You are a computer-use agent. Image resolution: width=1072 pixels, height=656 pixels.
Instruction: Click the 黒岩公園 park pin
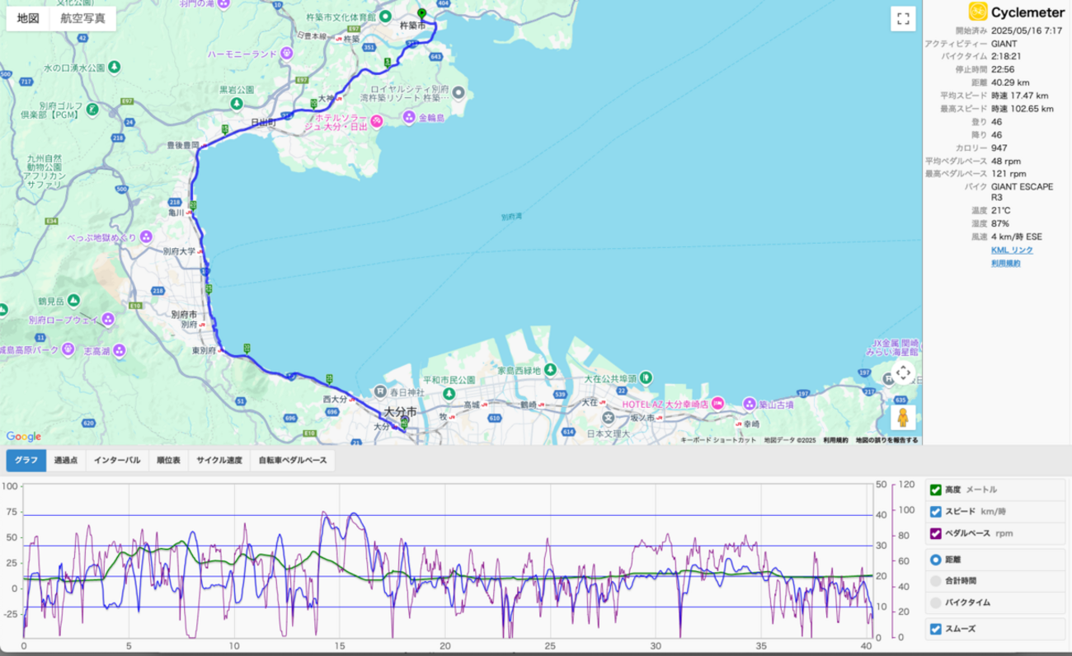(x=237, y=103)
